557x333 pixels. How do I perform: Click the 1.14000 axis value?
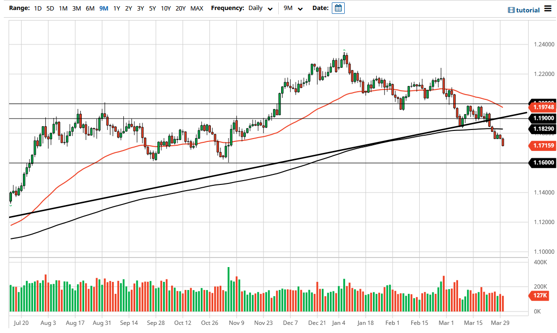coord(544,193)
